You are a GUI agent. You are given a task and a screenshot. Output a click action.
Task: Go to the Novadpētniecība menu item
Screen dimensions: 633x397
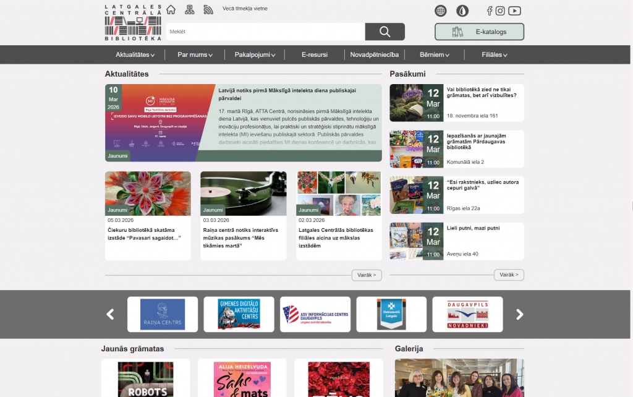point(375,54)
